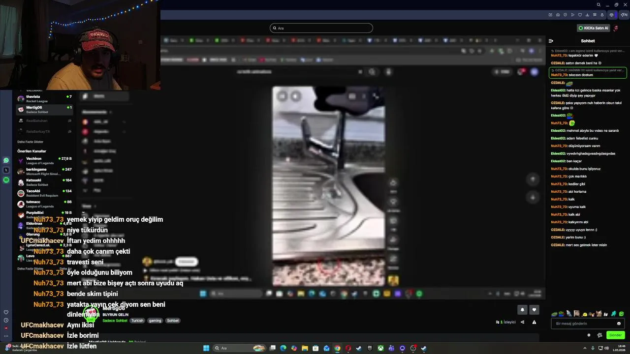Click the browser heart bookmark icon
The width and height of the screenshot is (630, 354).
click(580, 15)
